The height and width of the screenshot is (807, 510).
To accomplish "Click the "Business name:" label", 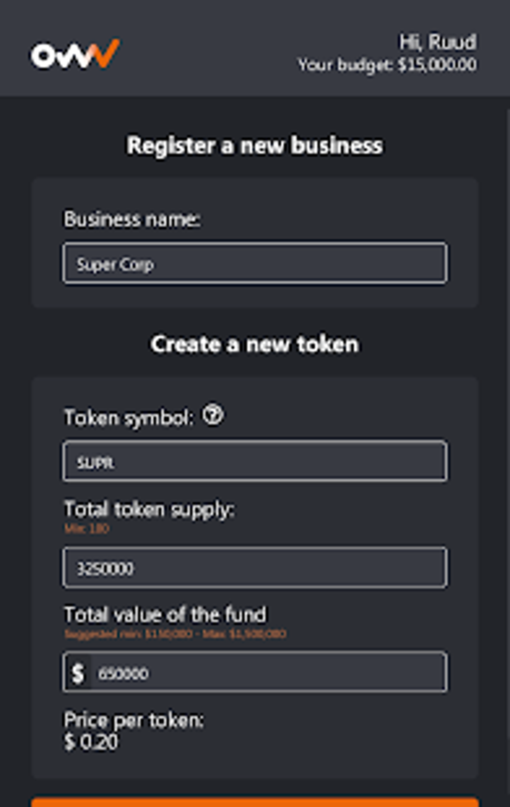I will pos(132,219).
